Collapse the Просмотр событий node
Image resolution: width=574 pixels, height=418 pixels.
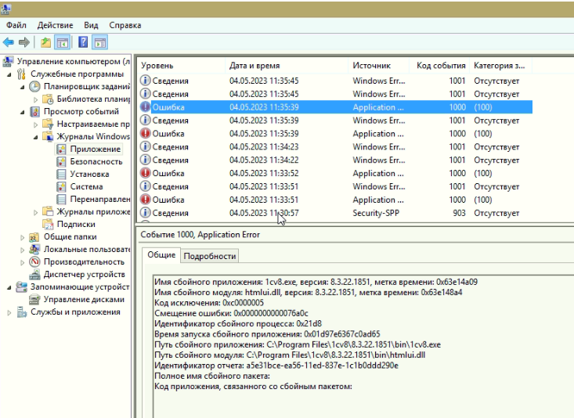23,112
